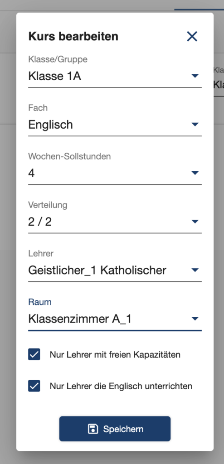
Task: Expand the Verteilung dropdown arrow
Action: tap(195, 221)
